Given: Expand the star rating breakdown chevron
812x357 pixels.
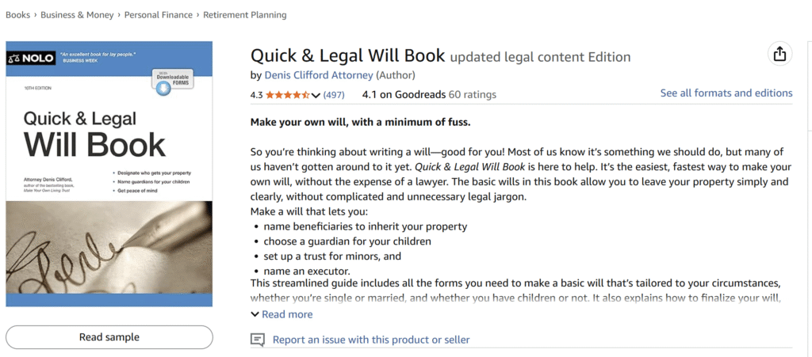Looking at the screenshot, I should pos(316,96).
